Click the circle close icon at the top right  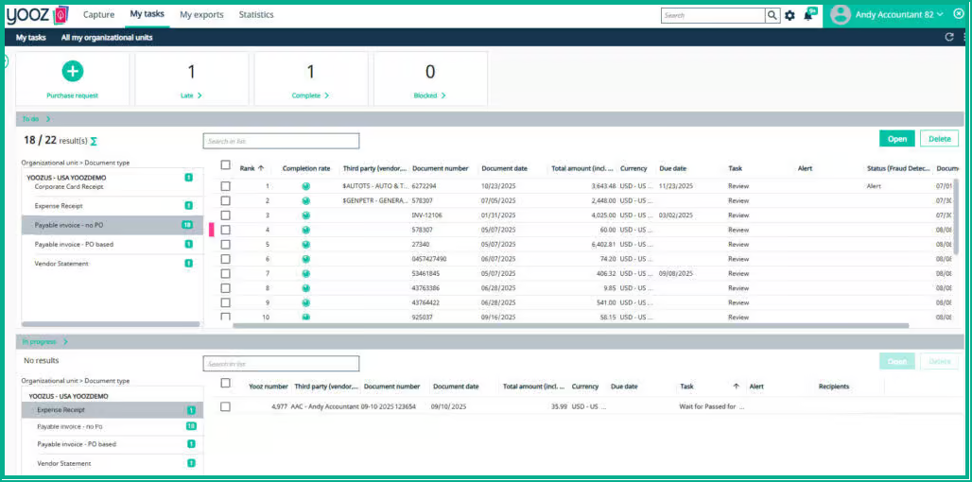pos(959,14)
